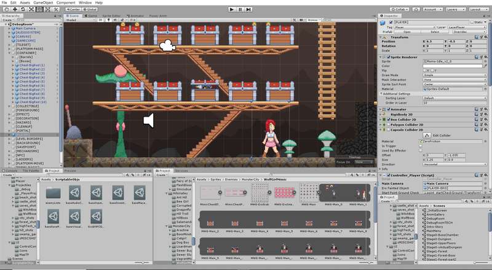Open the Draw Mode dropdown

454,75
